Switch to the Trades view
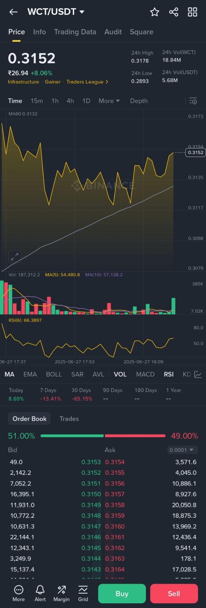Image resolution: width=206 pixels, height=608 pixels. pos(69,419)
